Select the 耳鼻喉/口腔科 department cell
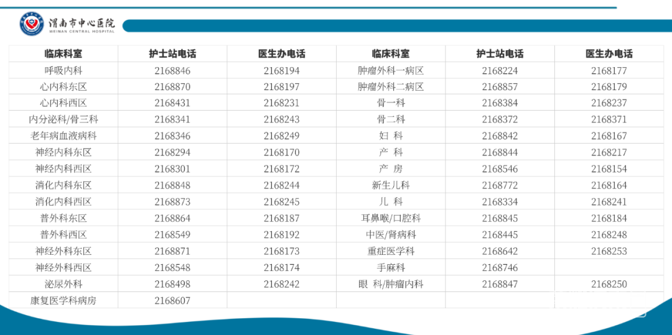This screenshot has height=335, width=672. 391,218
